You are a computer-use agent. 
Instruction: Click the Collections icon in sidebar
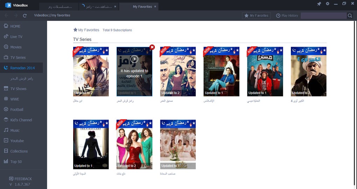[x=6, y=151]
